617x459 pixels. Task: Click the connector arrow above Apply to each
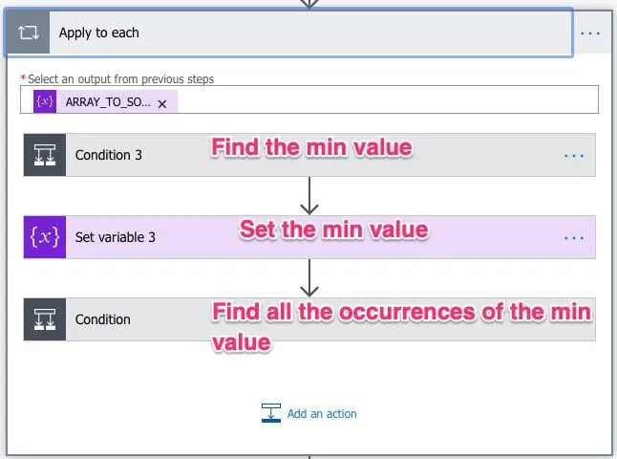click(x=308, y=4)
